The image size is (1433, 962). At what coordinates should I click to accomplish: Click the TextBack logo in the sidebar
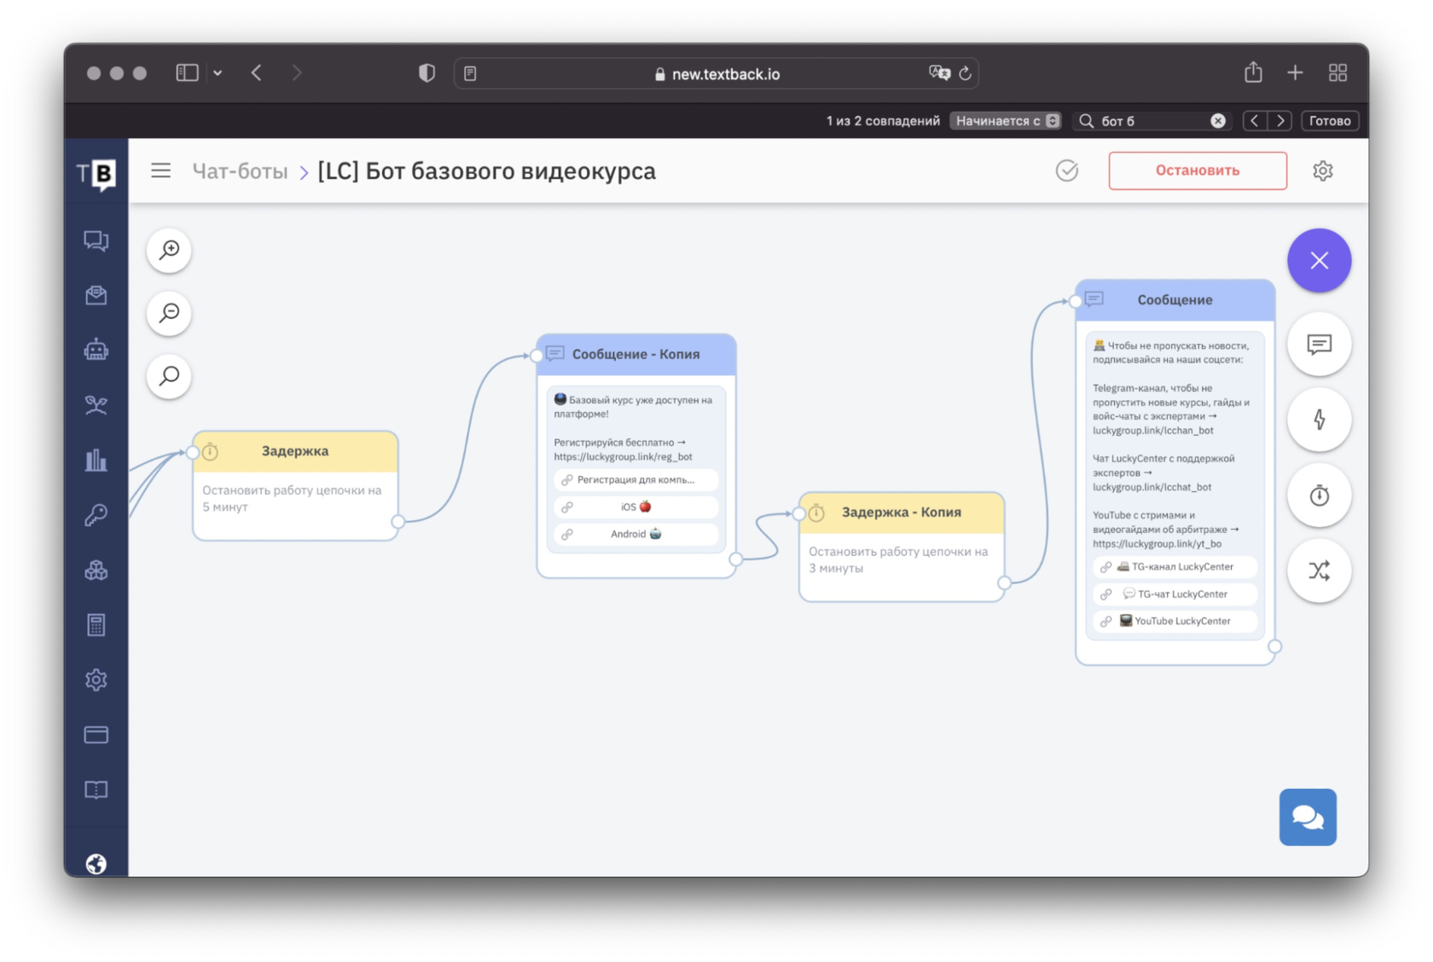pyautogui.click(x=96, y=173)
